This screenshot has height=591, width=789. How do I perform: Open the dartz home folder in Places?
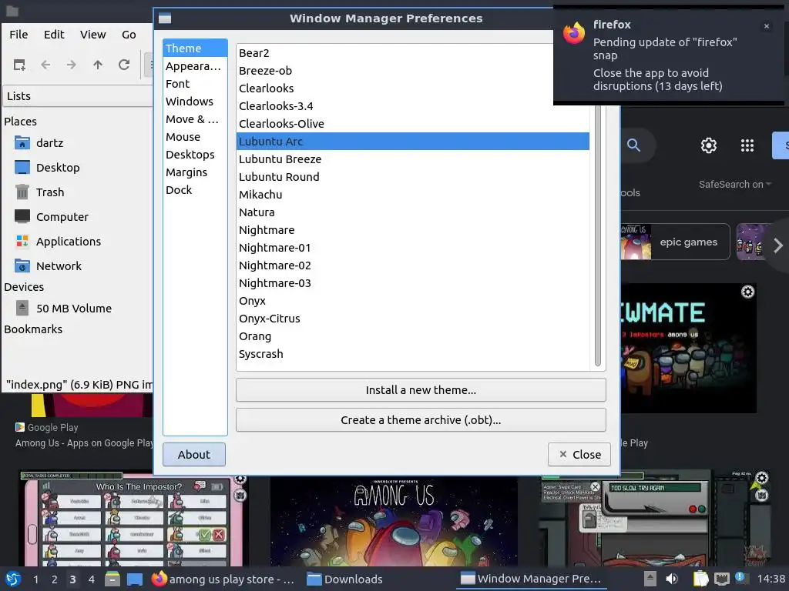pos(49,143)
